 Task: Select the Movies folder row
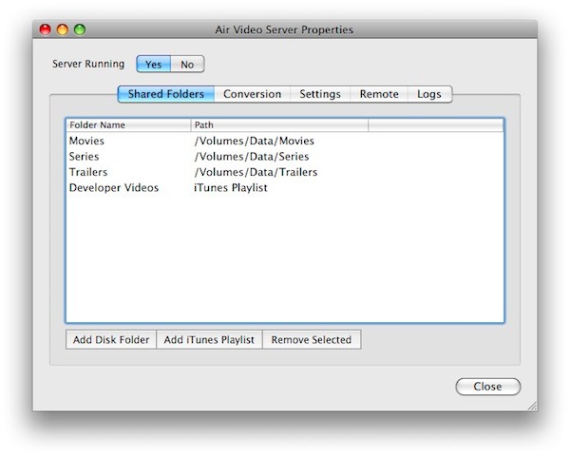(285, 141)
